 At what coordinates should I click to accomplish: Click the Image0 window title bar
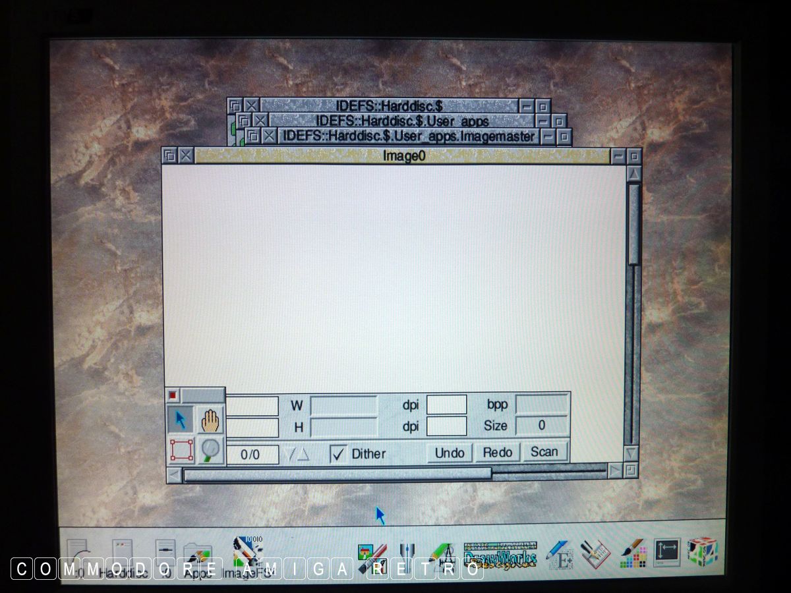(403, 156)
